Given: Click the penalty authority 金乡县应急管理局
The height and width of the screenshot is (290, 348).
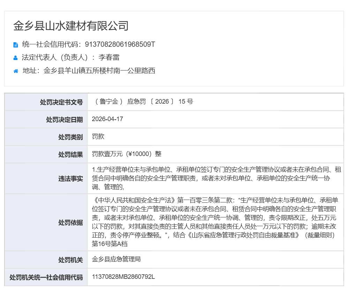Looking at the screenshot, I should coord(116,259).
